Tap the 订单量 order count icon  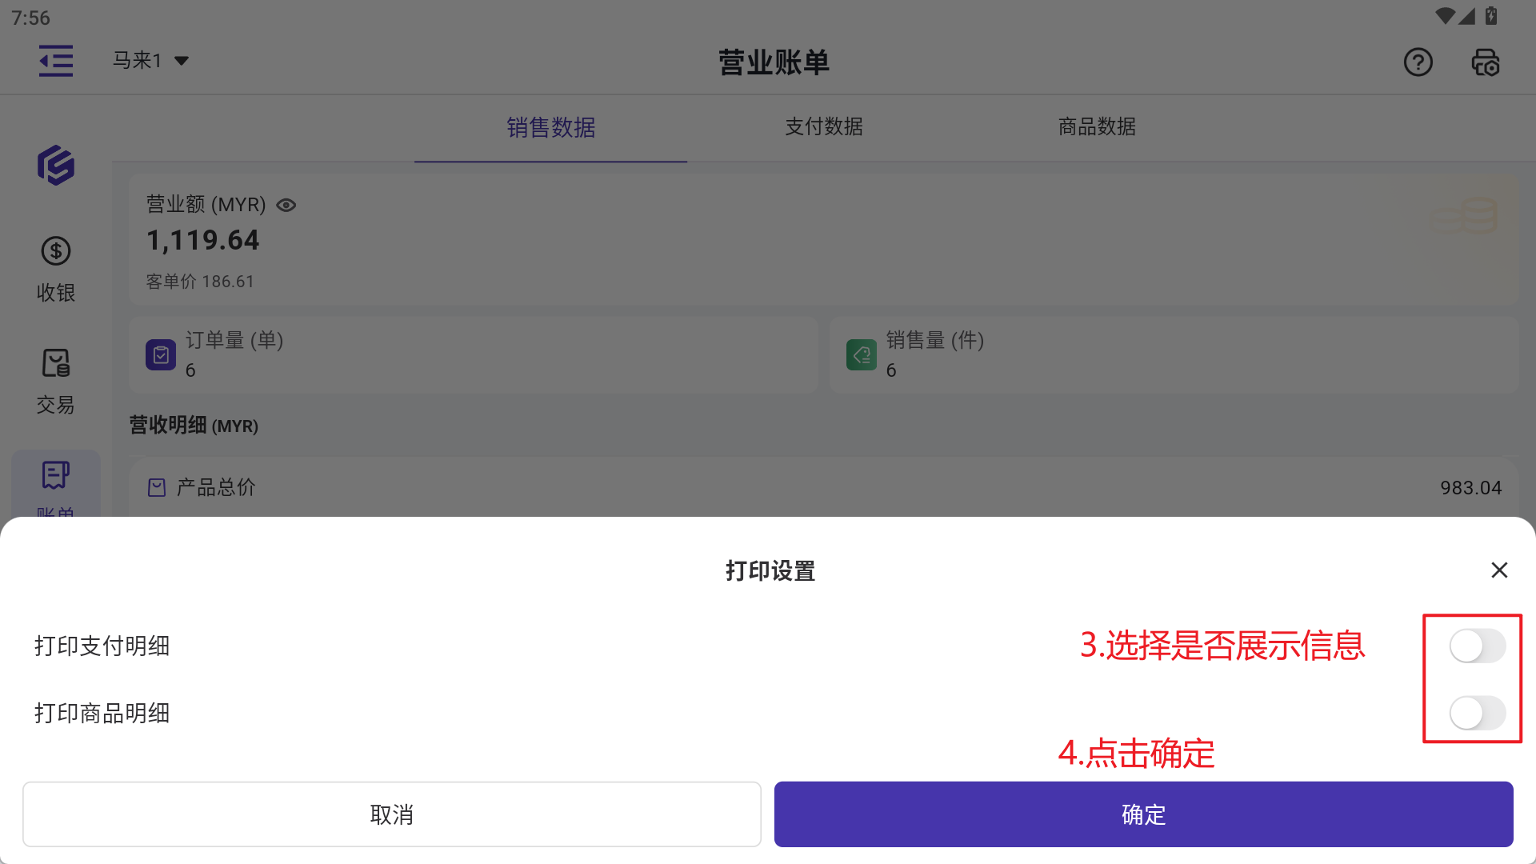coord(161,354)
